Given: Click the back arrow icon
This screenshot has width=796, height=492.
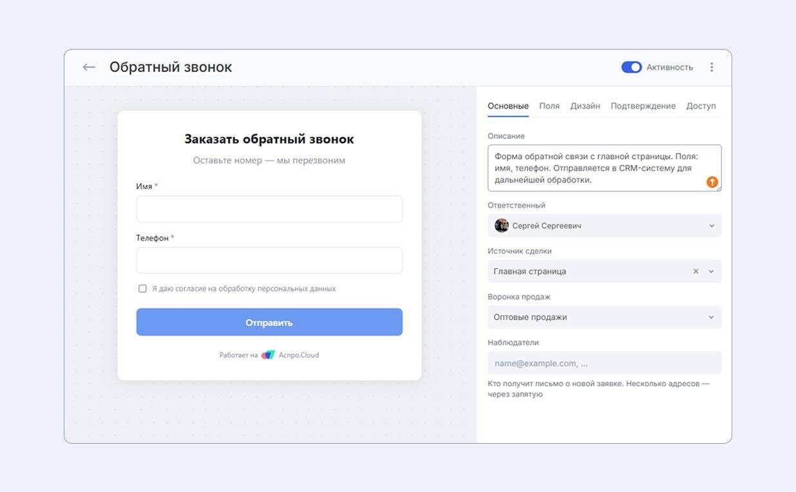Looking at the screenshot, I should click(x=89, y=67).
